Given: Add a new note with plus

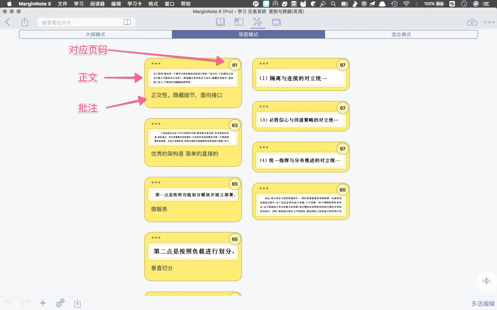Looking at the screenshot, I should (43, 303).
